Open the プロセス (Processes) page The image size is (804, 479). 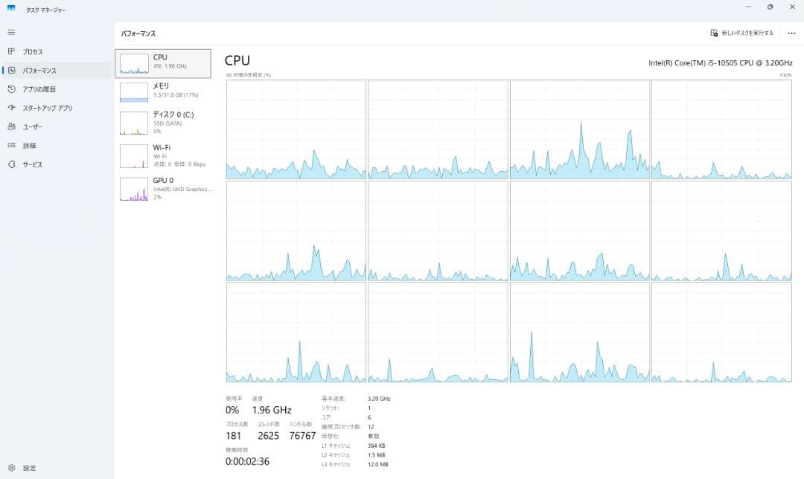(32, 51)
